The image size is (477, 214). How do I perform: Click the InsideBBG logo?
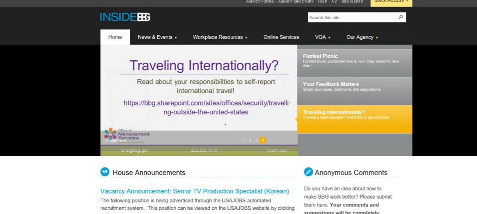point(125,17)
